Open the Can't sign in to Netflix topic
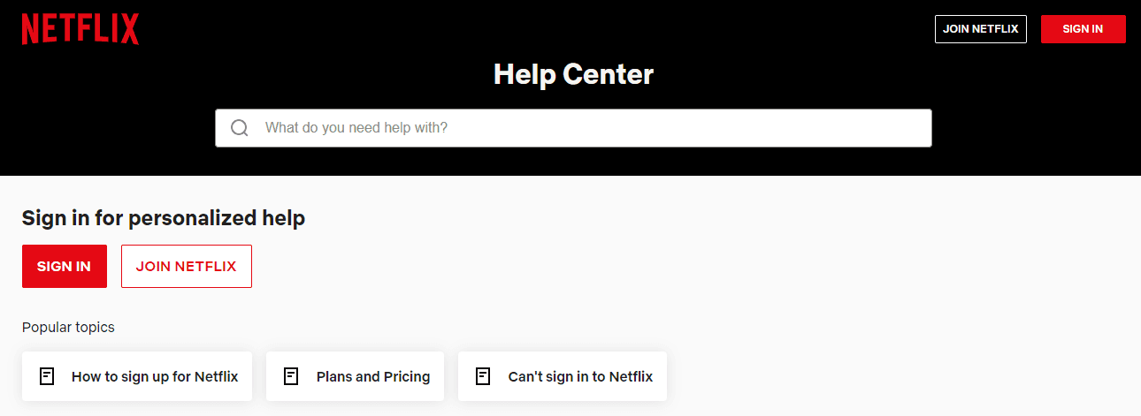The height and width of the screenshot is (416, 1141). click(x=580, y=376)
